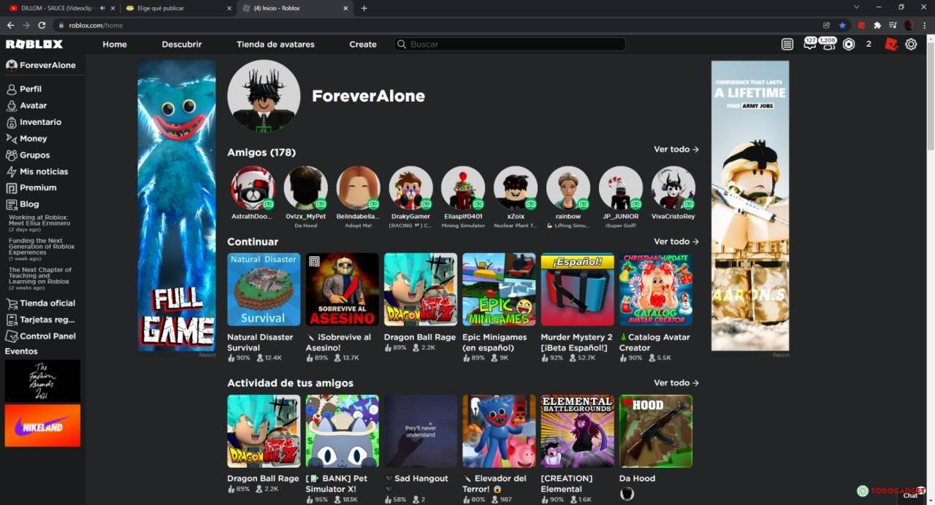The height and width of the screenshot is (505, 935).
Task: Open Chrome media control icon
Action: point(893,25)
